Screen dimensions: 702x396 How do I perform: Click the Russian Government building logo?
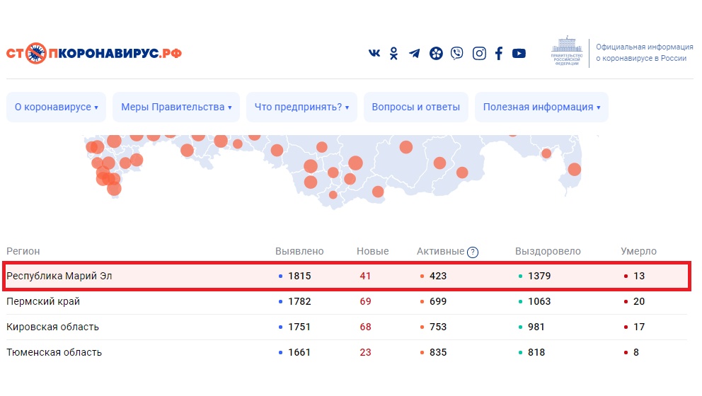click(566, 51)
